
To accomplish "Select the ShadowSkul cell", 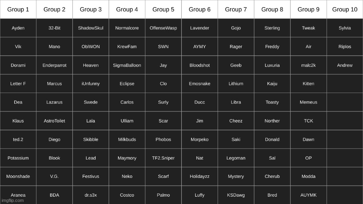I will tap(91, 28).
